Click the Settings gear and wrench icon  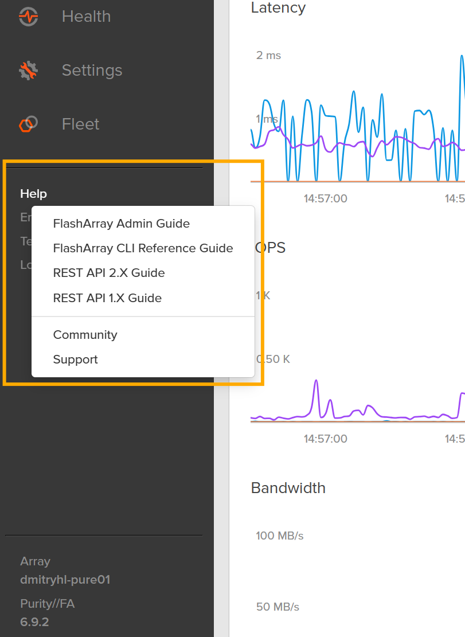click(28, 71)
